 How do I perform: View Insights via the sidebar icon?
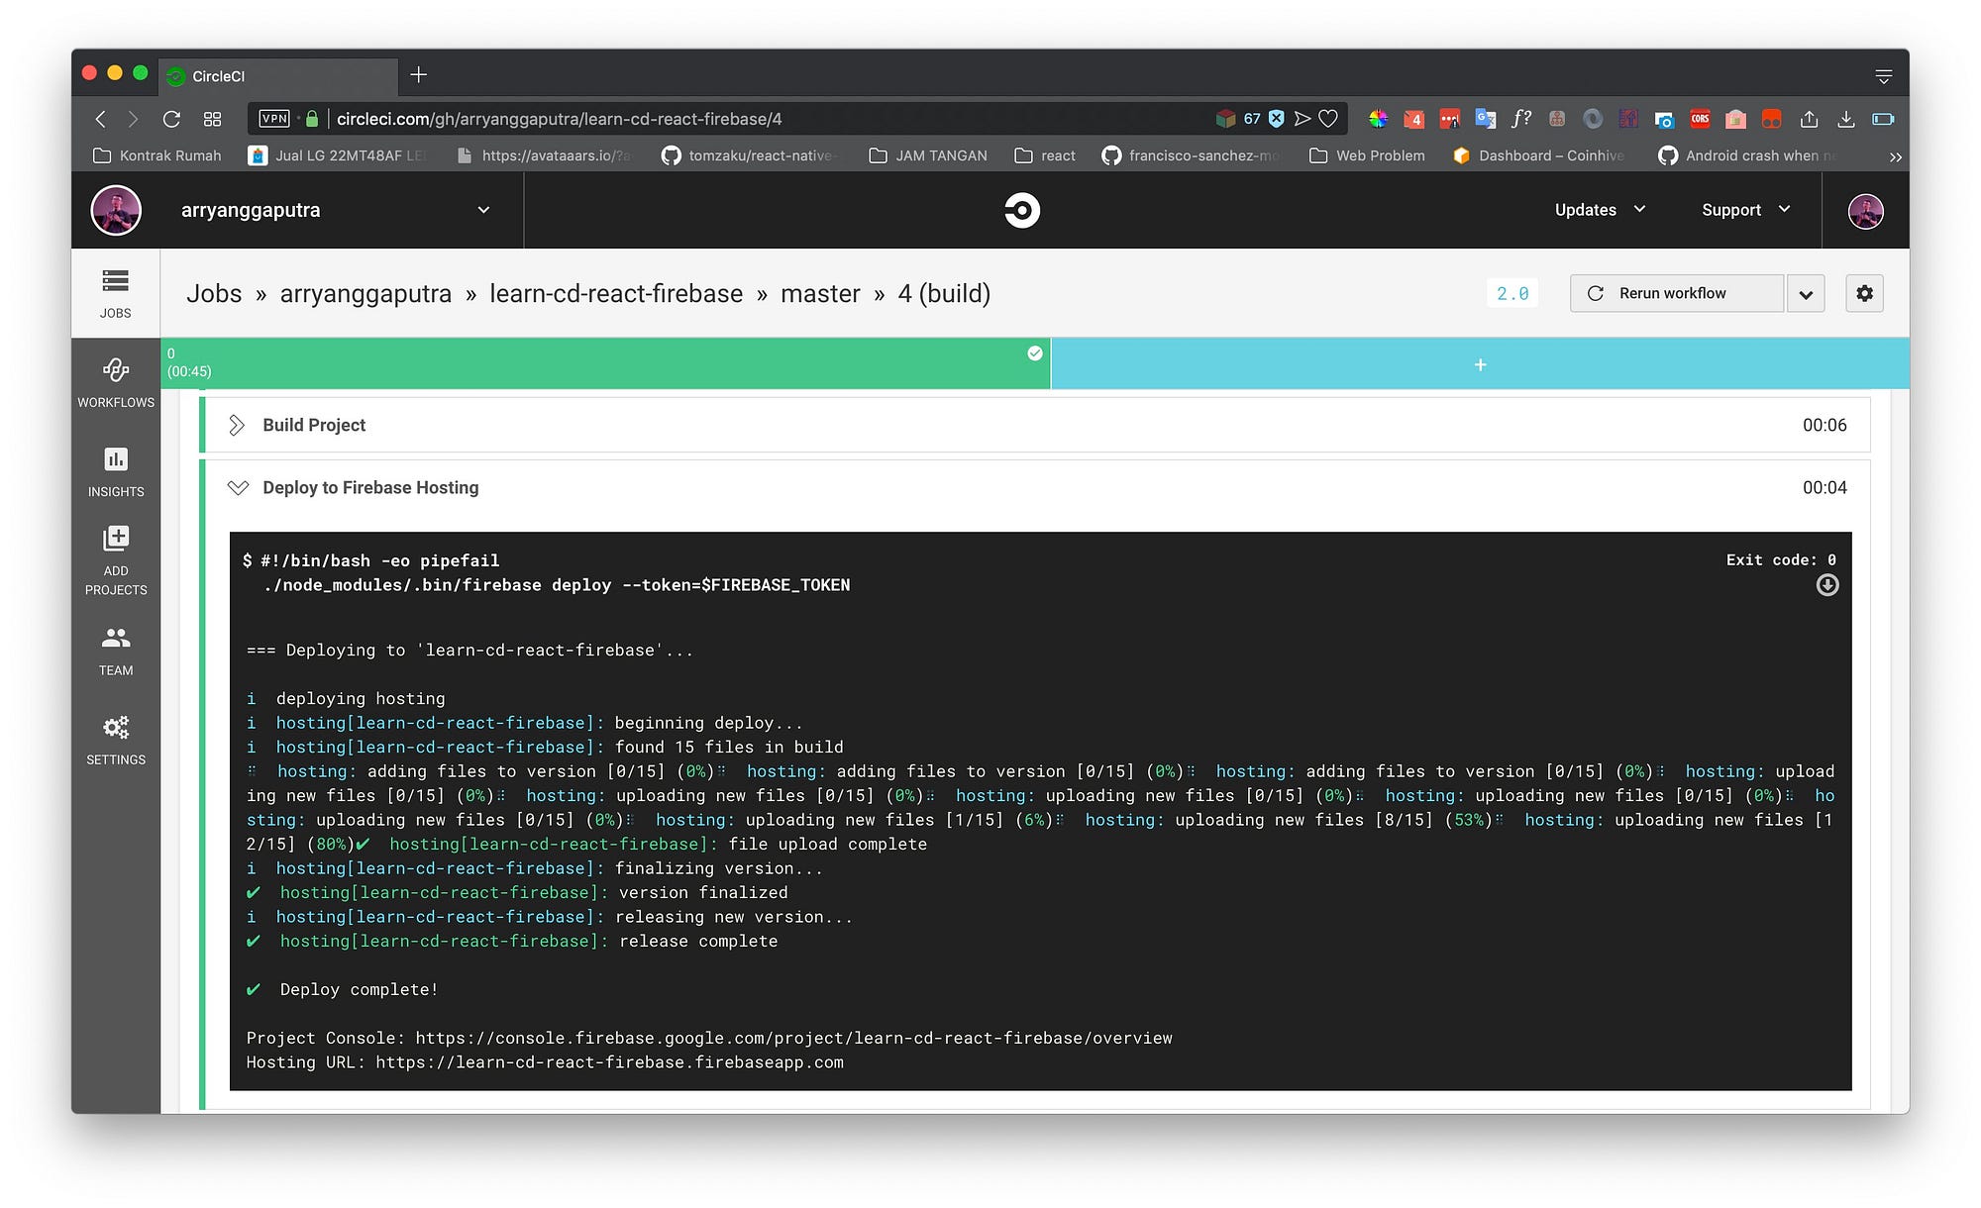[x=115, y=470]
